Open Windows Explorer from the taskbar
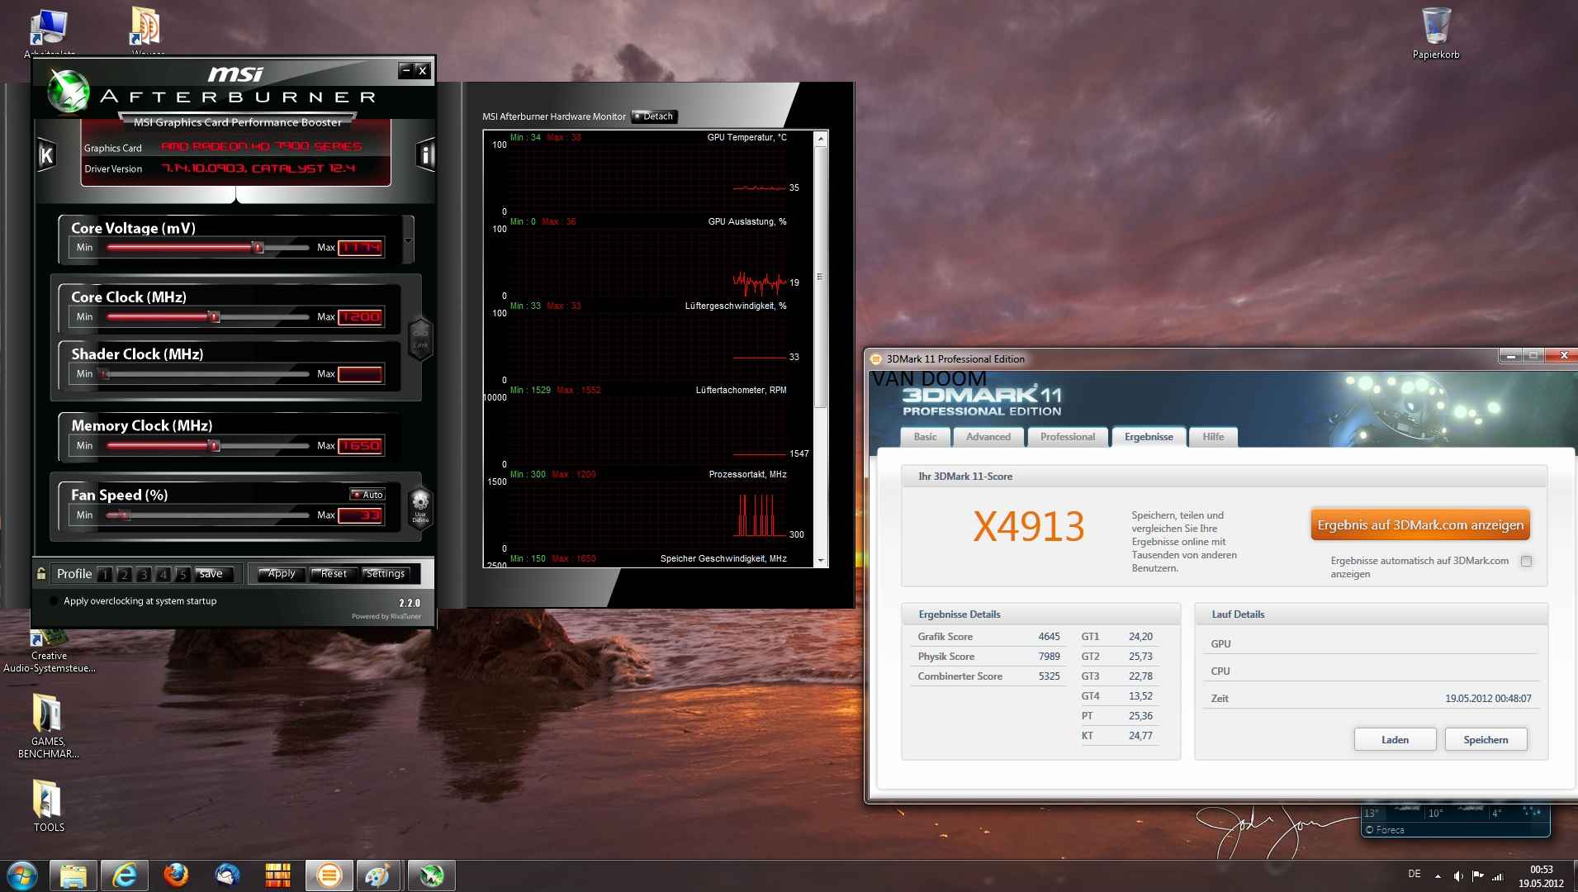The image size is (1578, 892). click(x=73, y=875)
